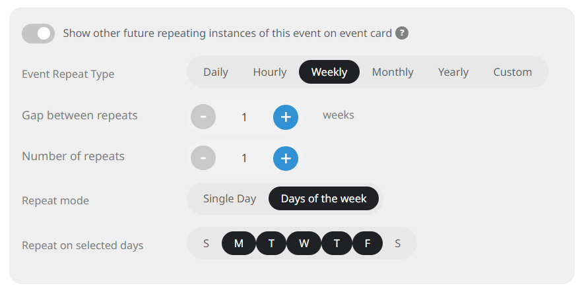Choose Weekly repeat type
Viewport: 586px width, 290px height.
click(x=329, y=72)
